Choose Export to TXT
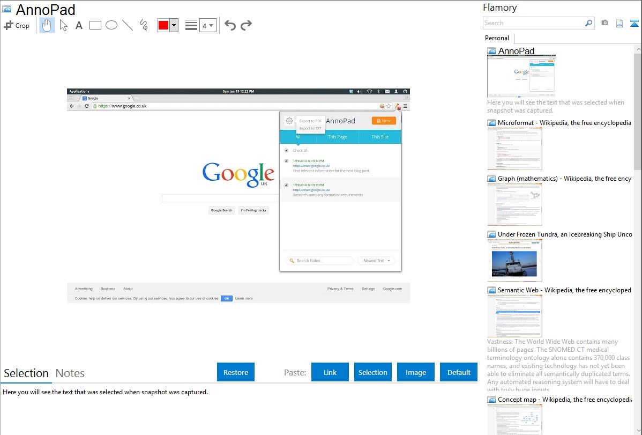 (310, 128)
